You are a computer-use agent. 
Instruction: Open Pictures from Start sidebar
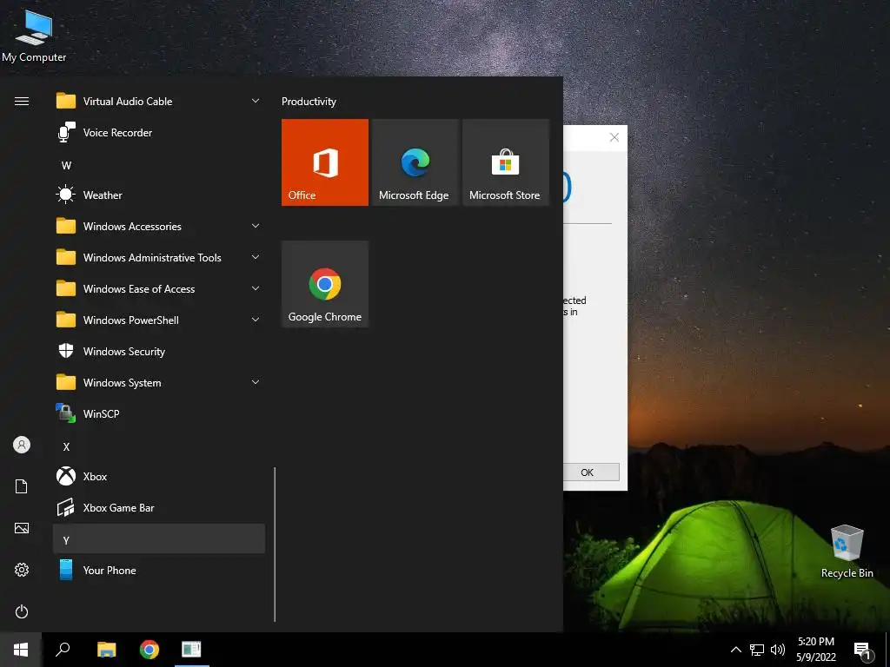22,528
